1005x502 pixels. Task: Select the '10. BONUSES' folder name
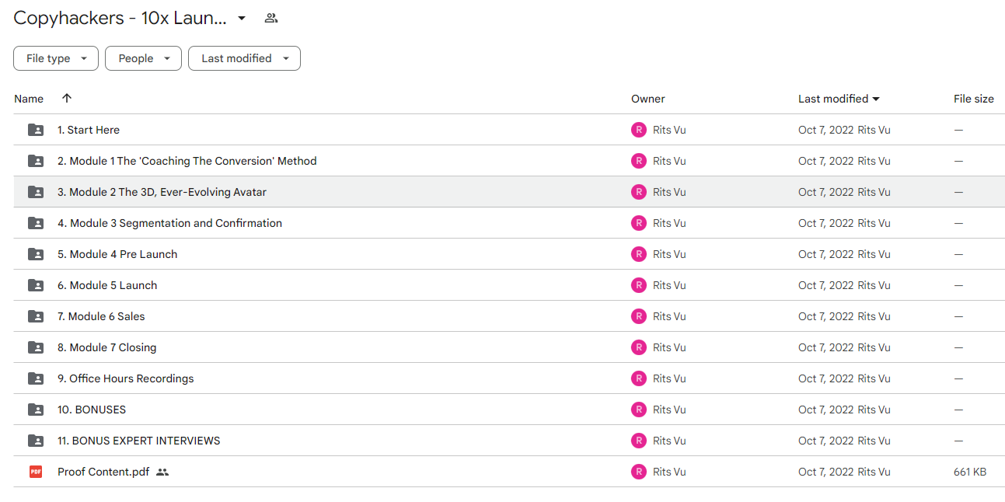92,410
